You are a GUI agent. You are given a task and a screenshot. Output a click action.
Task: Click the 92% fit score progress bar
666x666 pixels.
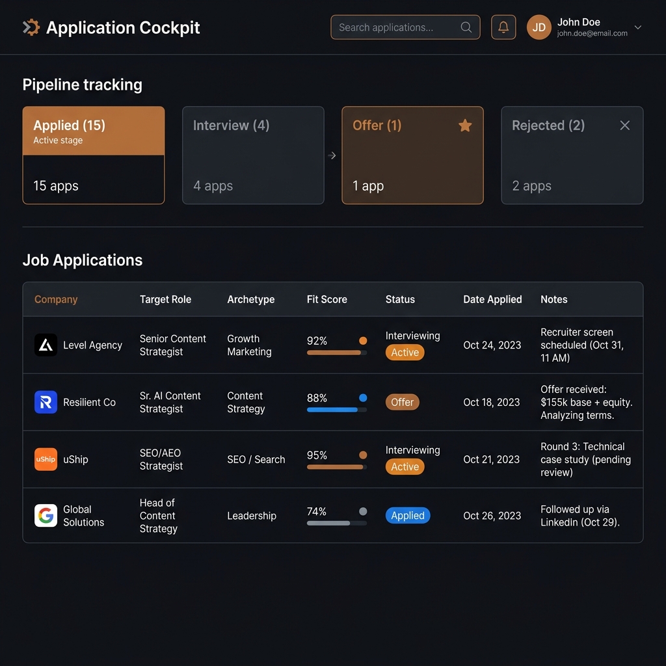(x=337, y=353)
